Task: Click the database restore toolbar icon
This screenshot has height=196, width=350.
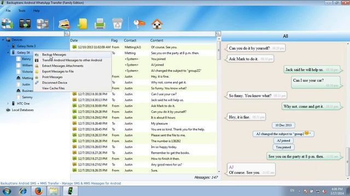Action: pyautogui.click(x=43, y=24)
